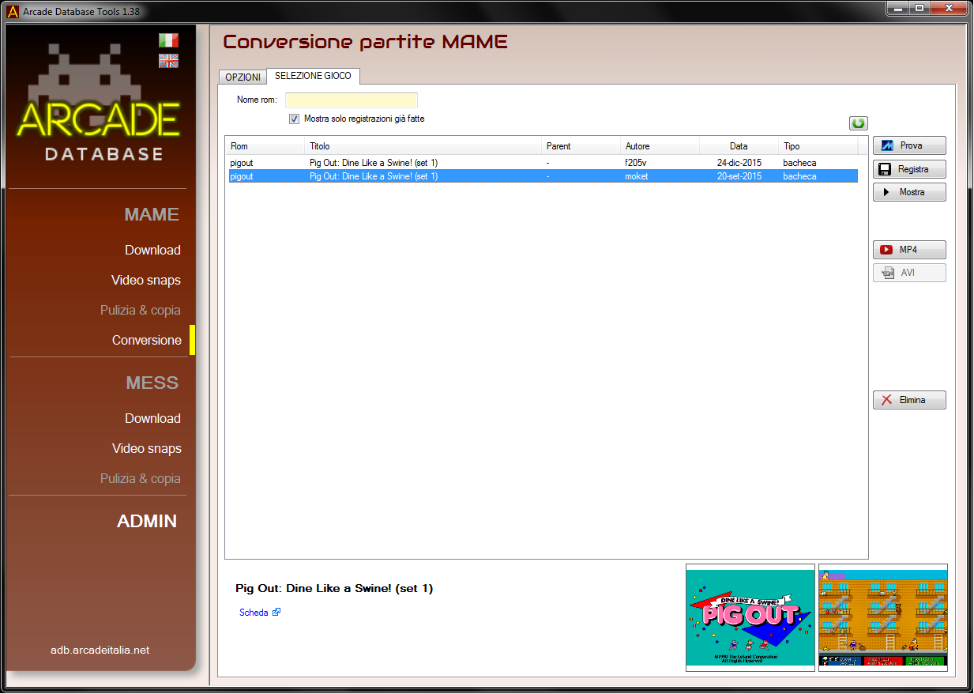Click the Pig Out title screen thumbnail

tap(750, 617)
